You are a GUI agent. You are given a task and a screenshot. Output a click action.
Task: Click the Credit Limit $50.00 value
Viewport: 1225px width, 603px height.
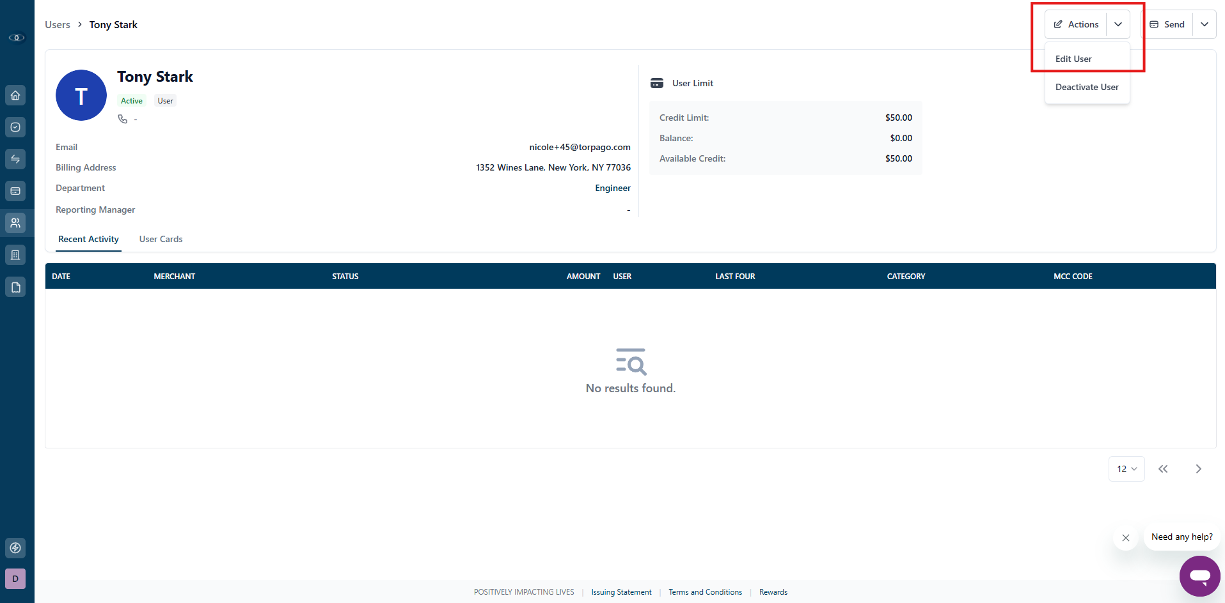coord(899,118)
